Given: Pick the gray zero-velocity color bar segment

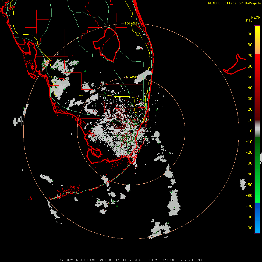Looking at the screenshot, I should 257,129.
